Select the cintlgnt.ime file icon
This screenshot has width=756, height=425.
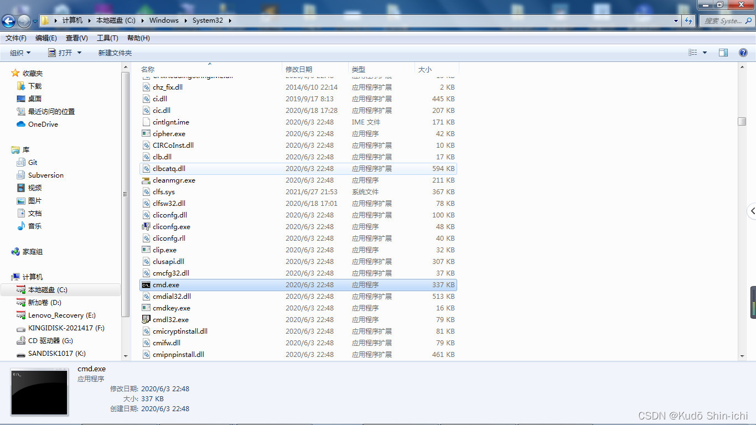tap(146, 122)
